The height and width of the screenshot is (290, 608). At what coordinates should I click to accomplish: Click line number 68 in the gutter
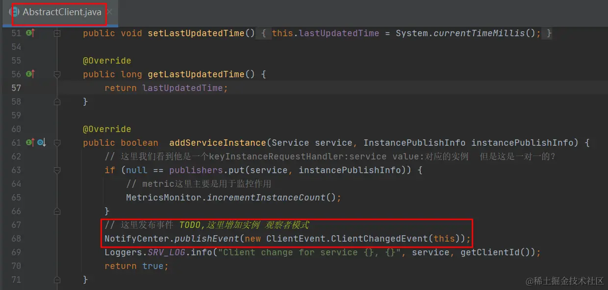16,239
